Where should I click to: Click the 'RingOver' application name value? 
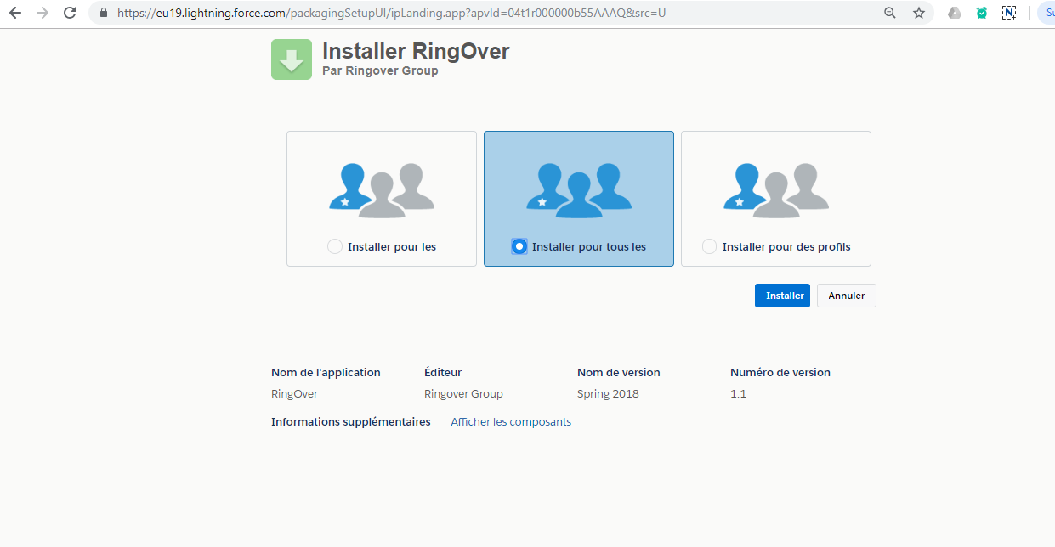pyautogui.click(x=294, y=393)
